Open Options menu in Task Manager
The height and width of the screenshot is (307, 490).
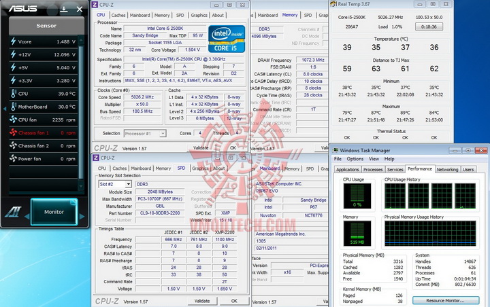coord(355,159)
